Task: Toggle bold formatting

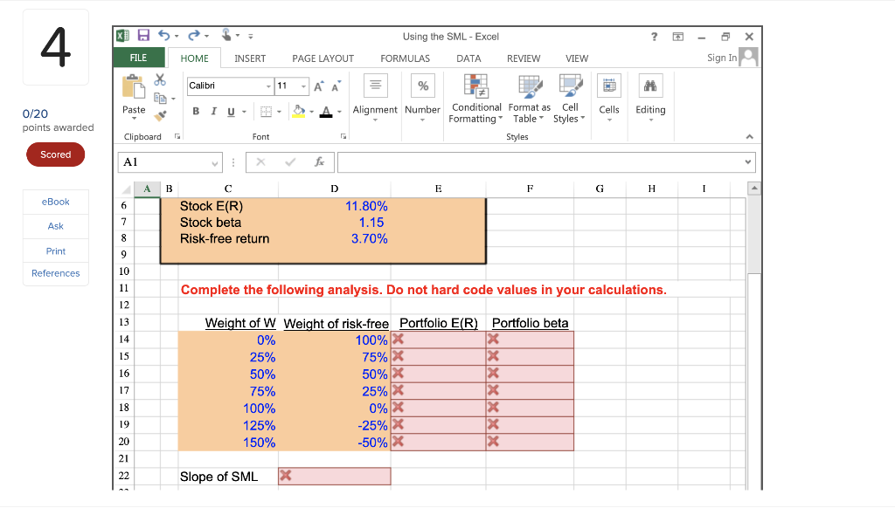Action: tap(195, 111)
